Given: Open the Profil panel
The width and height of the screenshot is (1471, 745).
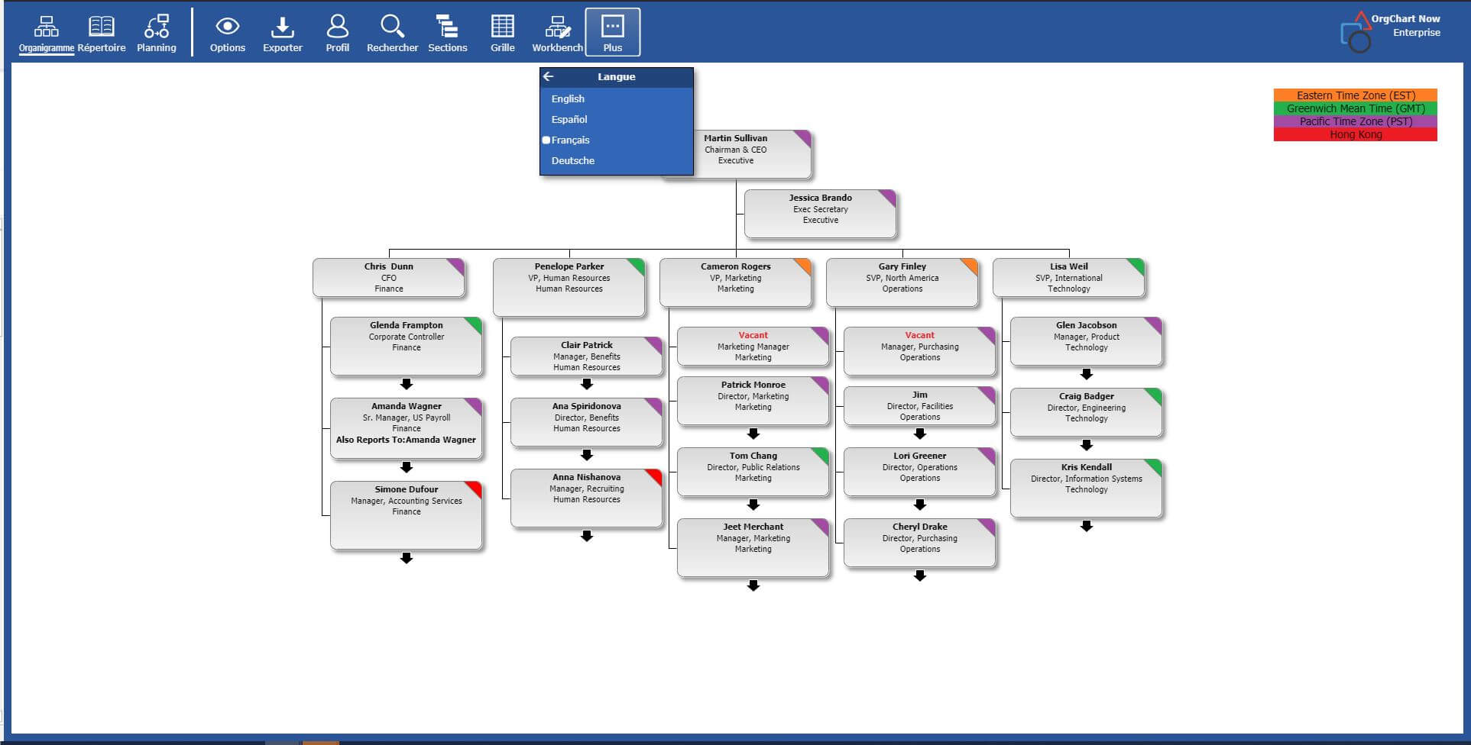Looking at the screenshot, I should 337,34.
